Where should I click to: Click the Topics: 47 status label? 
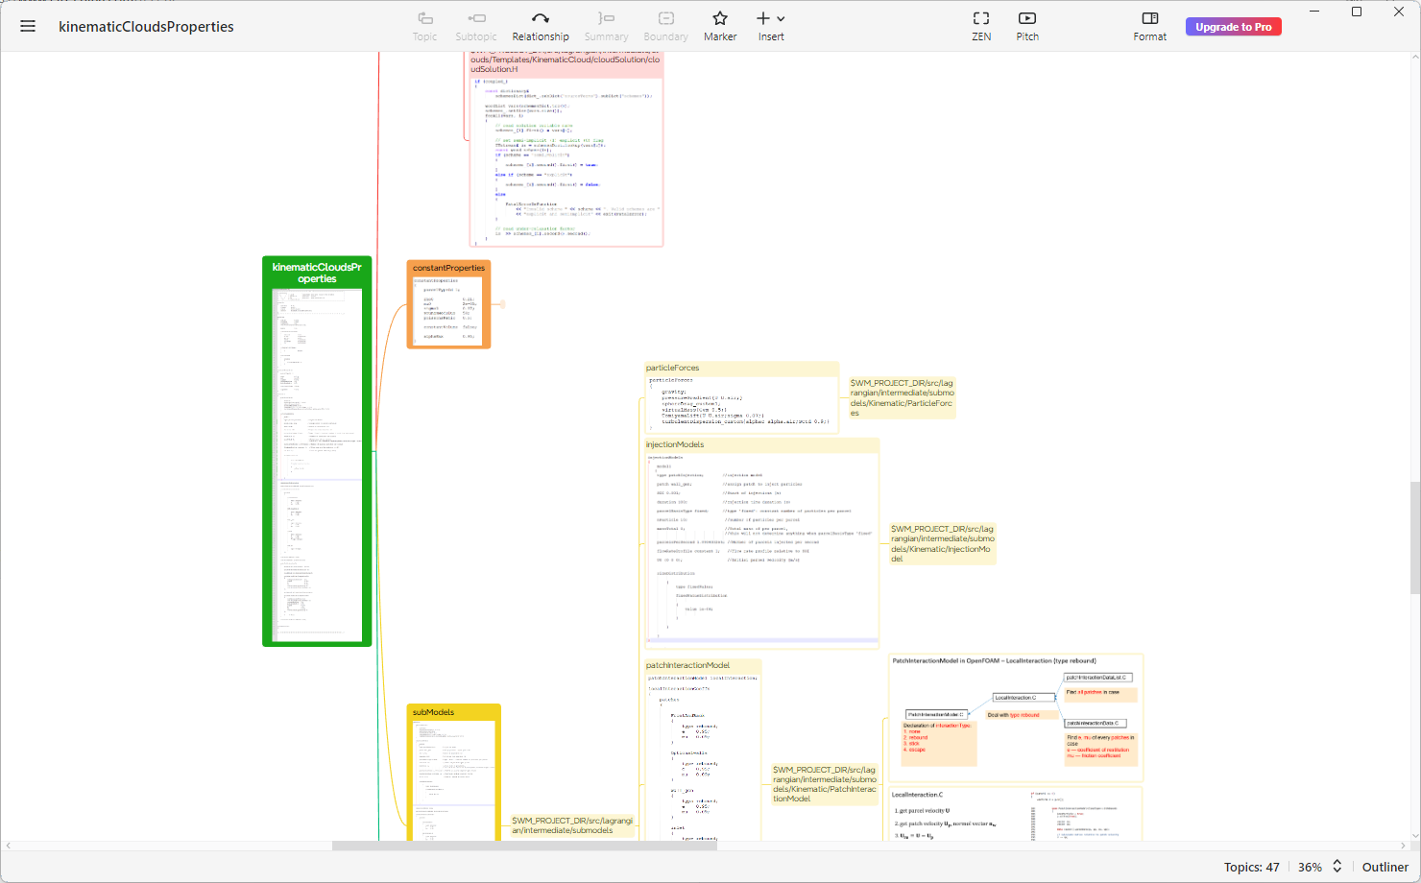coord(1251,867)
